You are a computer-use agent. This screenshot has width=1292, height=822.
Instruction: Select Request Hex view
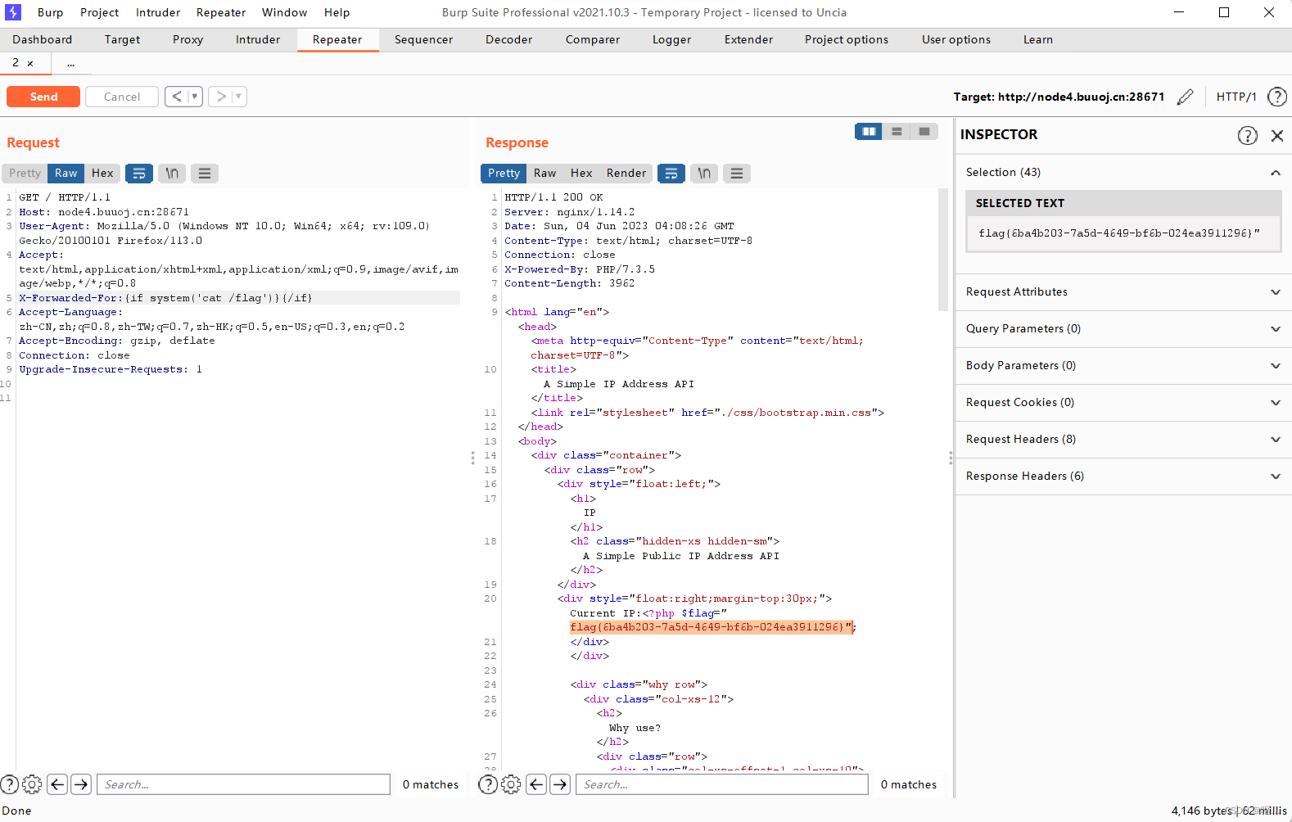tap(102, 173)
